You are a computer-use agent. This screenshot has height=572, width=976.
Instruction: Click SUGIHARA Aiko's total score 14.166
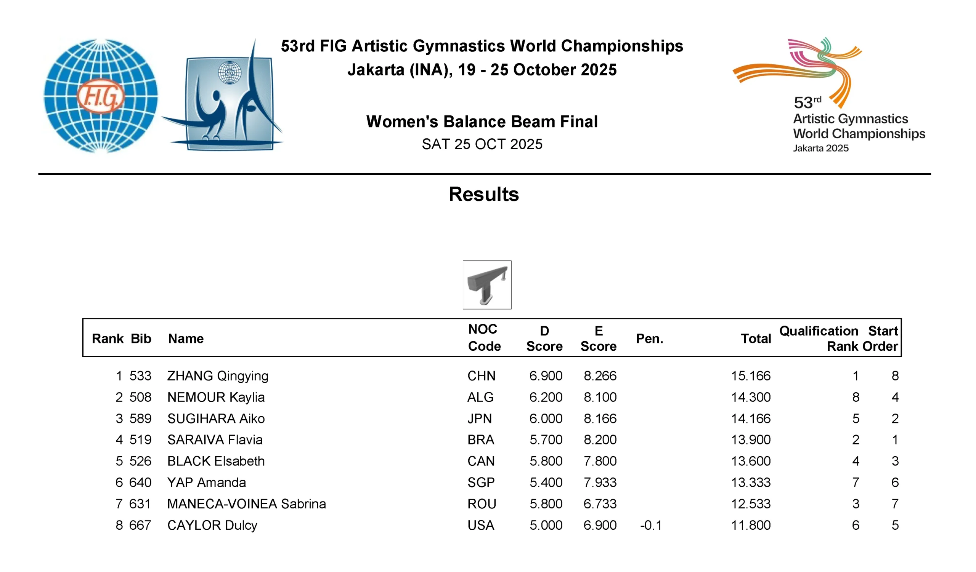[x=751, y=419]
